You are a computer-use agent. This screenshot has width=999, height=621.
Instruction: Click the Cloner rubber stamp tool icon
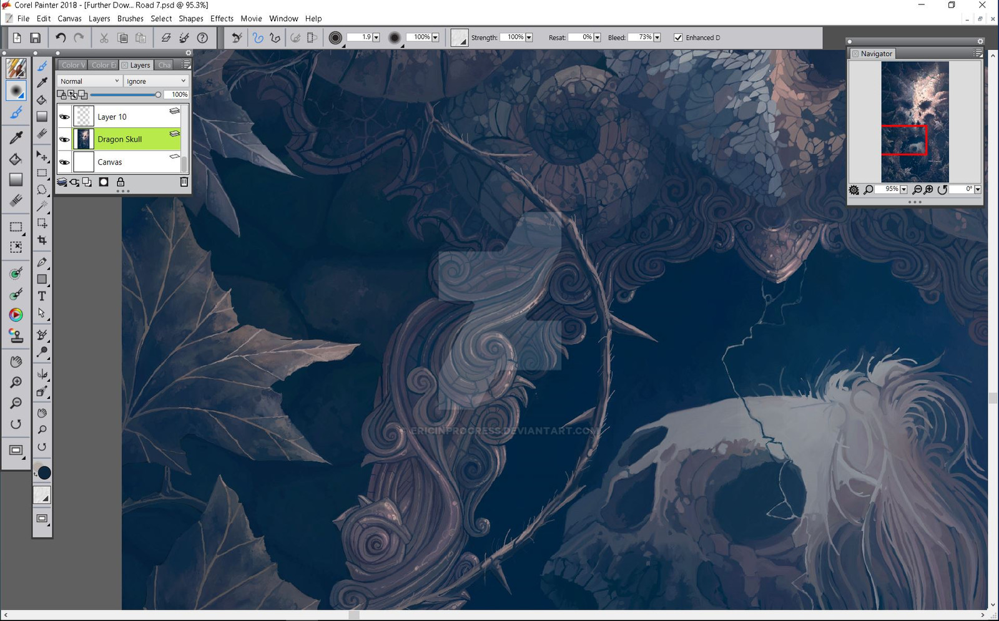16,336
